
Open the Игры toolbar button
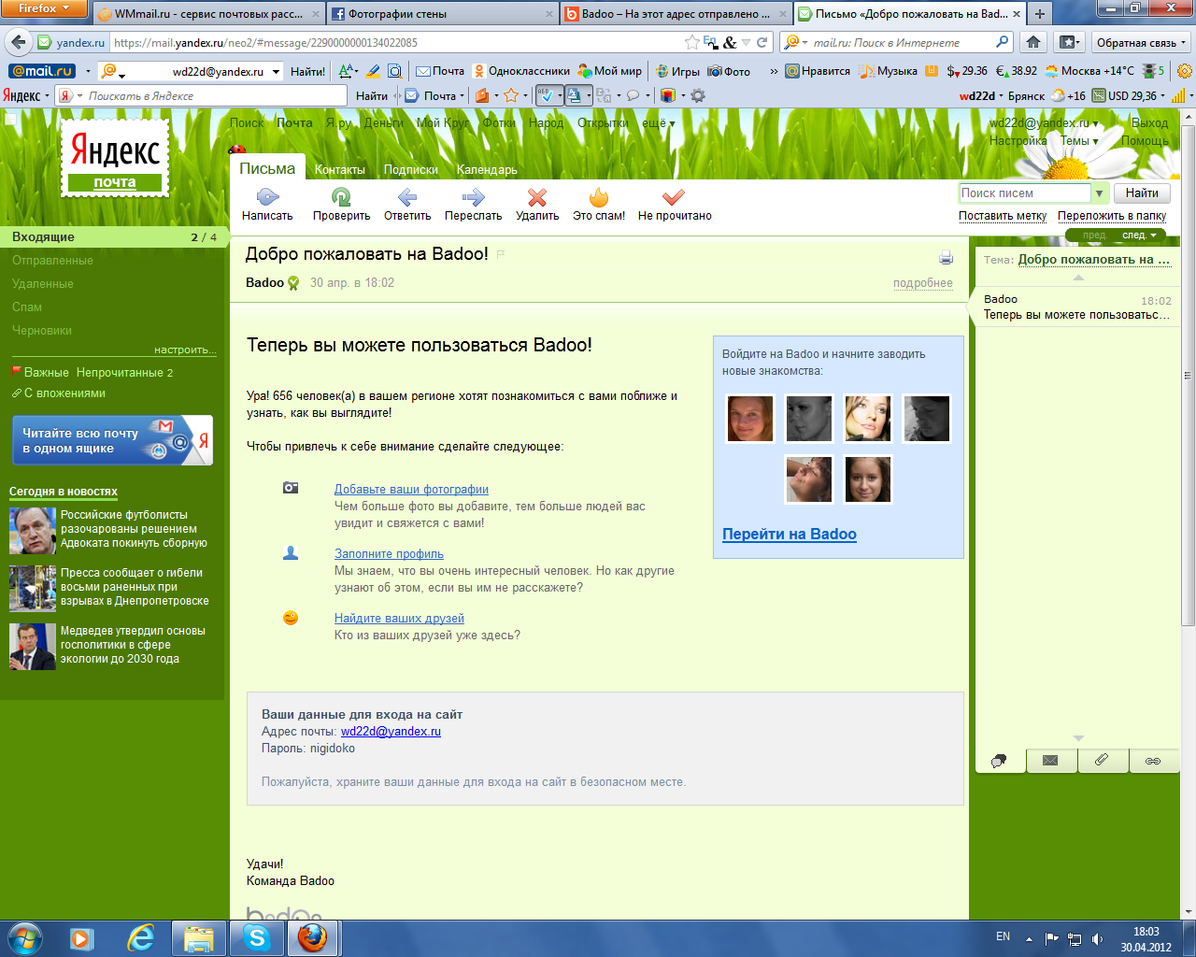point(677,71)
